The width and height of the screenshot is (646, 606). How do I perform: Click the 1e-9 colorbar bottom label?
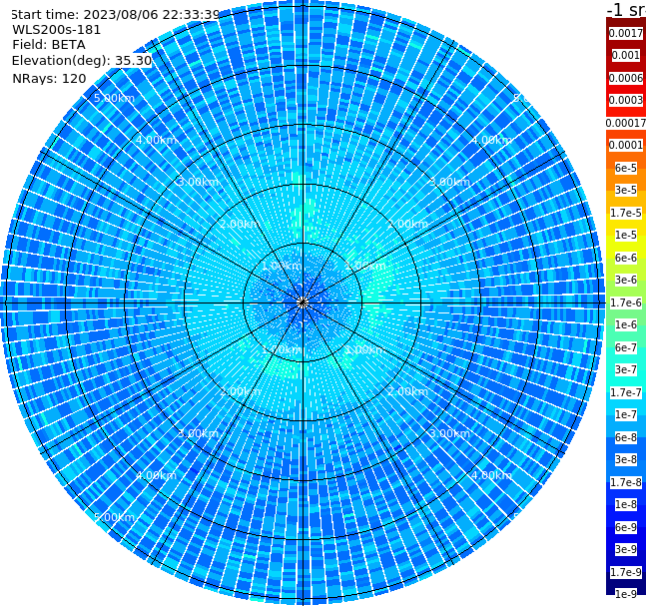pos(626,594)
